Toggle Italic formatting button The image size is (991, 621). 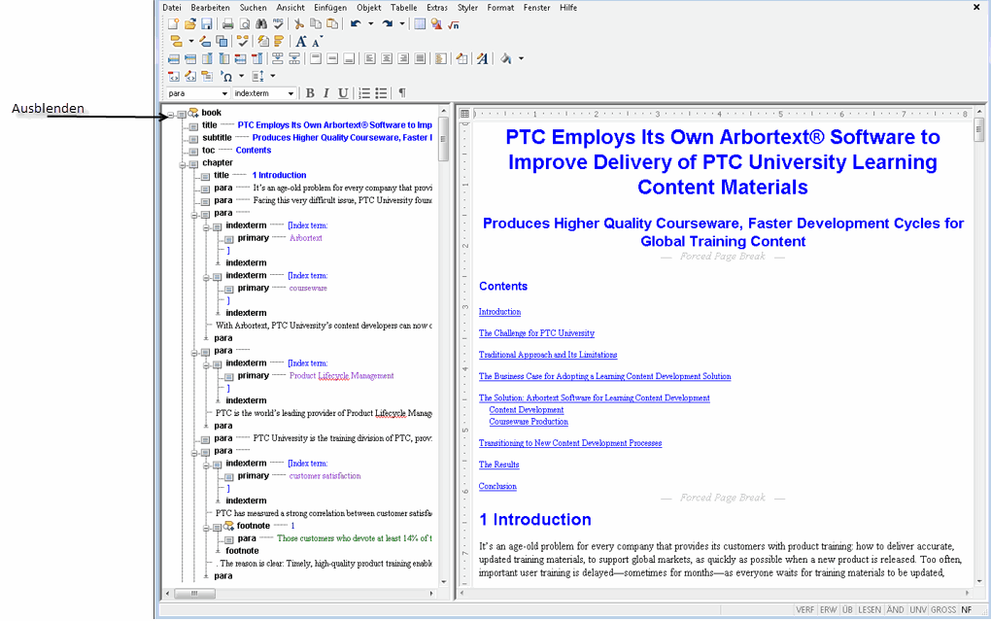pyautogui.click(x=326, y=93)
